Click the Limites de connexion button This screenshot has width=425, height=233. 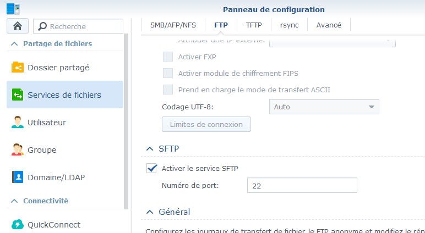point(206,125)
